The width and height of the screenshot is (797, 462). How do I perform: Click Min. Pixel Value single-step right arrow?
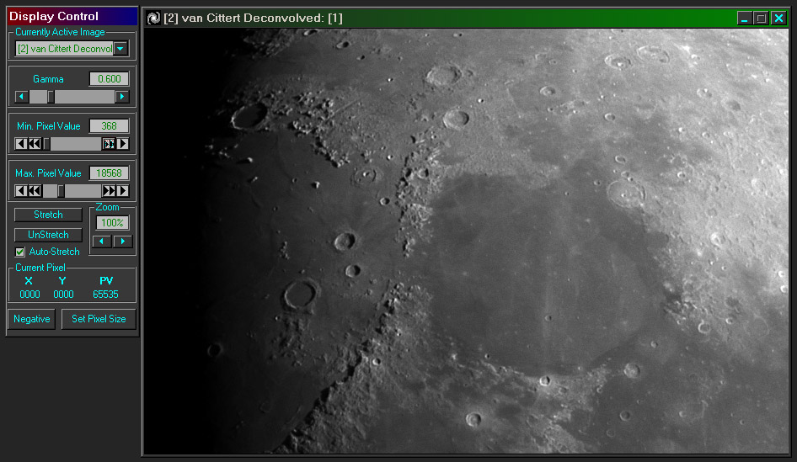(x=123, y=144)
